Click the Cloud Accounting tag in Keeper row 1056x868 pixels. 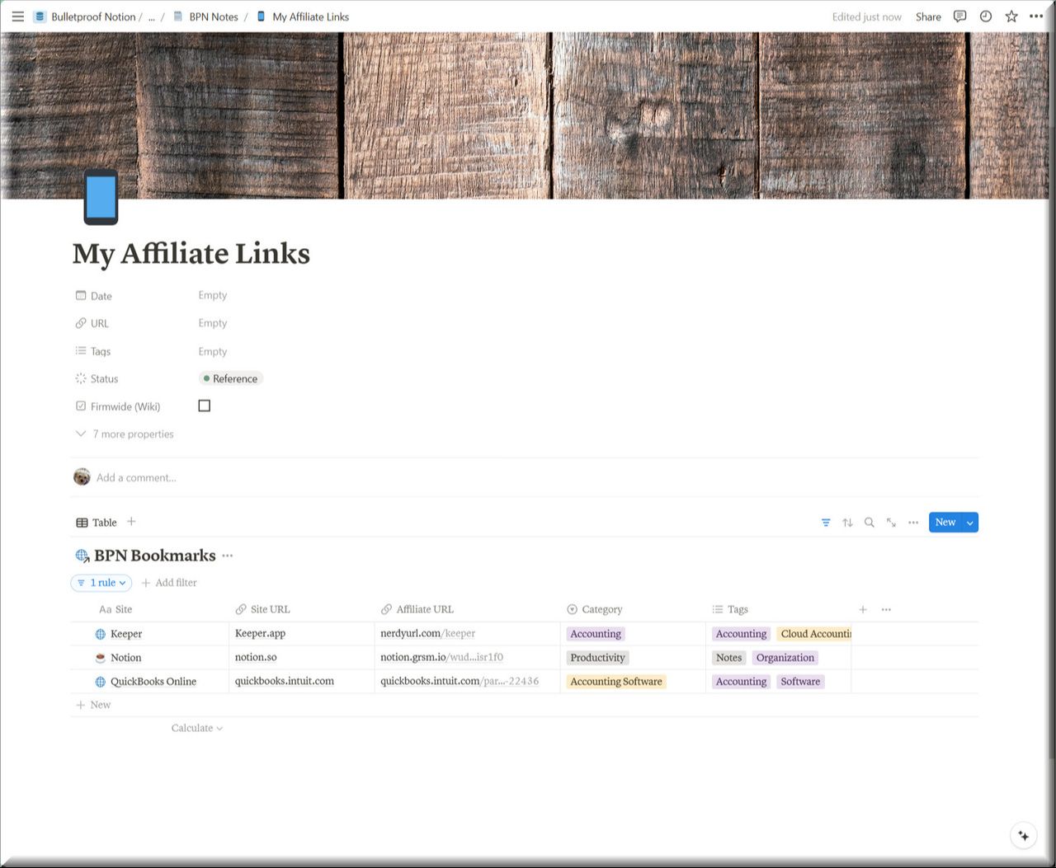(814, 634)
